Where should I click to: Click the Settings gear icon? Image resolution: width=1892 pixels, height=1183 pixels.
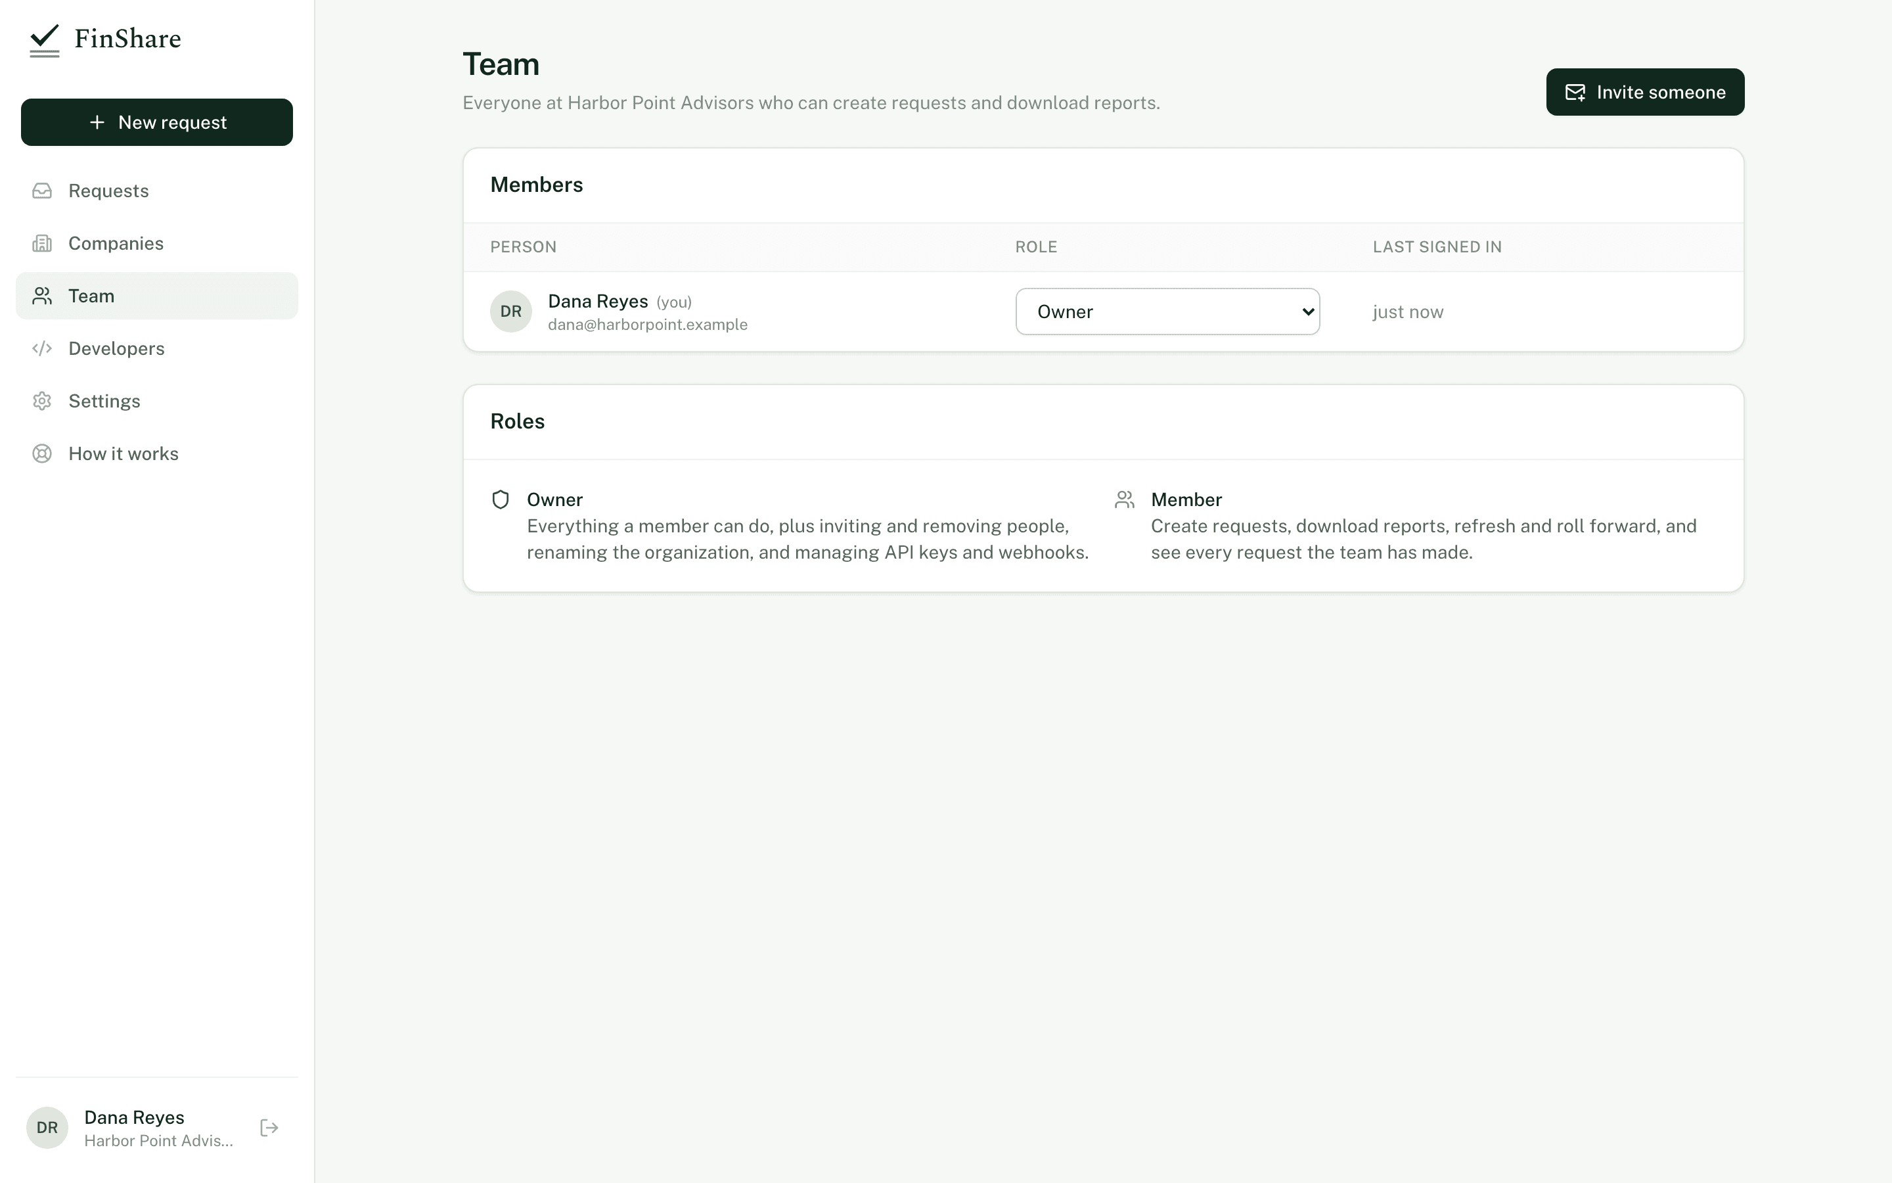pos(42,401)
